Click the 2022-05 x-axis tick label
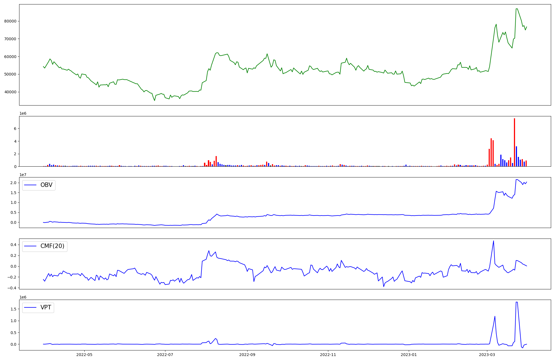The image size is (555, 361). 84,355
